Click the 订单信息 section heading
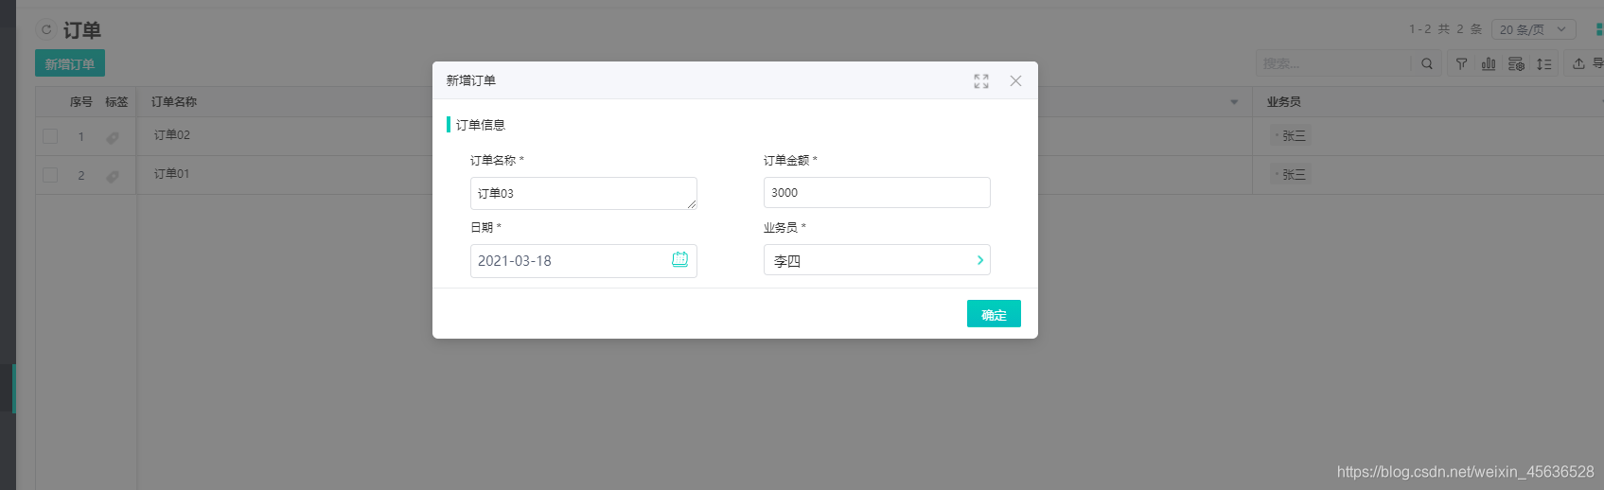Screen dimensions: 1604x490 click(x=481, y=125)
